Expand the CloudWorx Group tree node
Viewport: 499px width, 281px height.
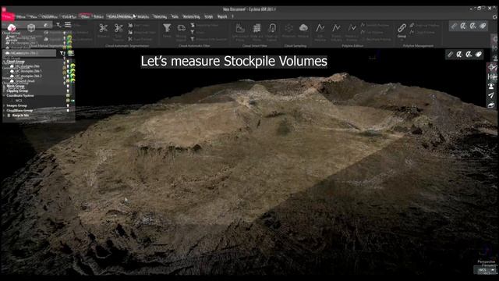click(x=4, y=110)
